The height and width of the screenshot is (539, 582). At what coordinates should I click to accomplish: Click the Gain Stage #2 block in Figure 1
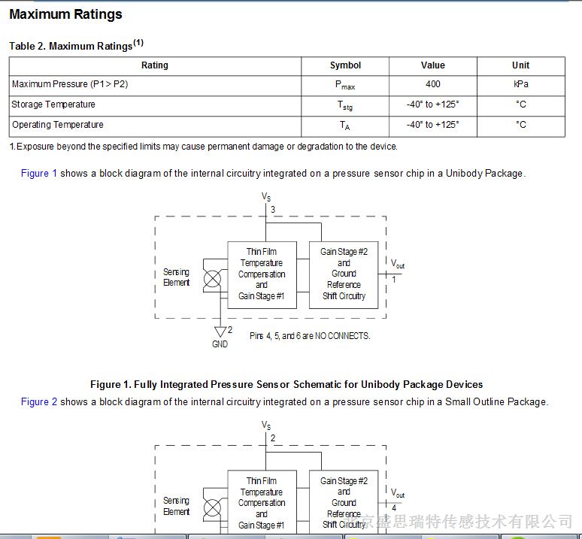[x=344, y=275]
